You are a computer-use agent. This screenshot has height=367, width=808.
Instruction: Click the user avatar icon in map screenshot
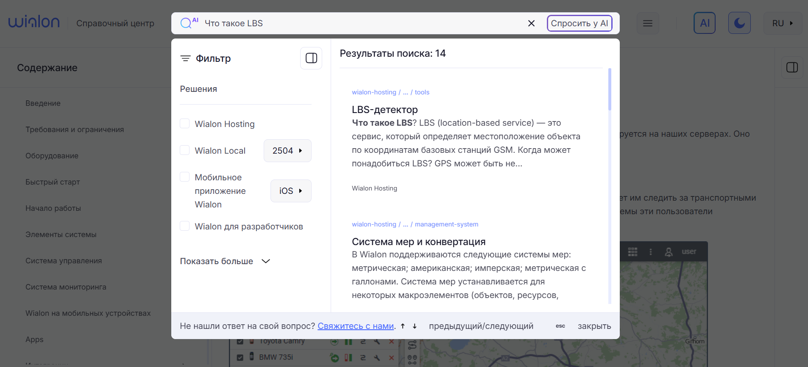669,252
